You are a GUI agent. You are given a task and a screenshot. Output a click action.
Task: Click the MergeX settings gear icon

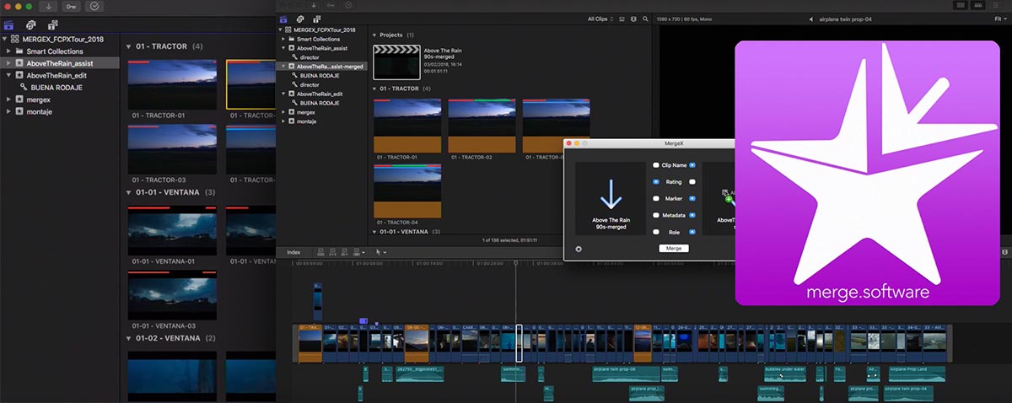[x=577, y=249]
